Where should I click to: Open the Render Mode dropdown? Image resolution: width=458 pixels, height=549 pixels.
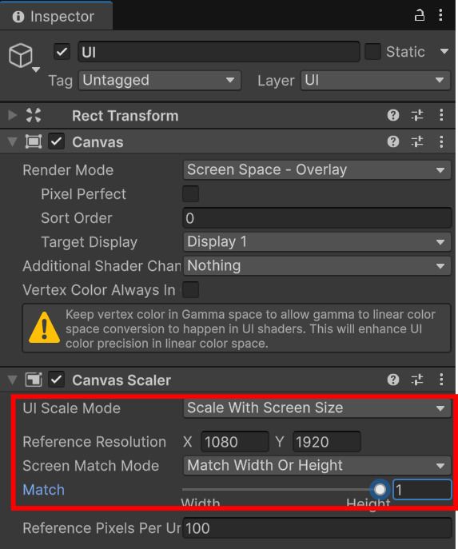coord(317,170)
